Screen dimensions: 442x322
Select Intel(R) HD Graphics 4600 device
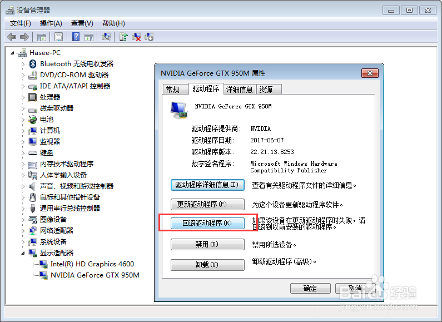pyautogui.click(x=92, y=264)
